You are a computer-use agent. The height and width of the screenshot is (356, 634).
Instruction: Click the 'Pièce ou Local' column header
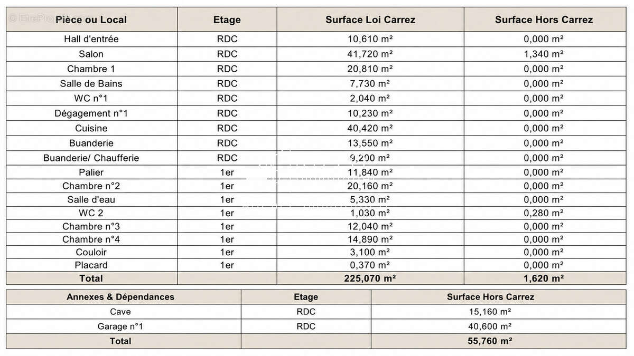click(91, 20)
